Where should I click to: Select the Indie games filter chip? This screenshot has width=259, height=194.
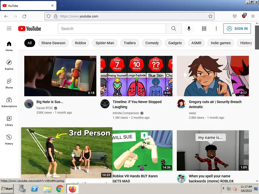[x=221, y=43]
